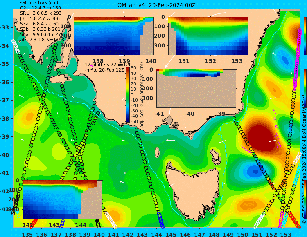Click latitude axis label -37

(x=4, y=100)
